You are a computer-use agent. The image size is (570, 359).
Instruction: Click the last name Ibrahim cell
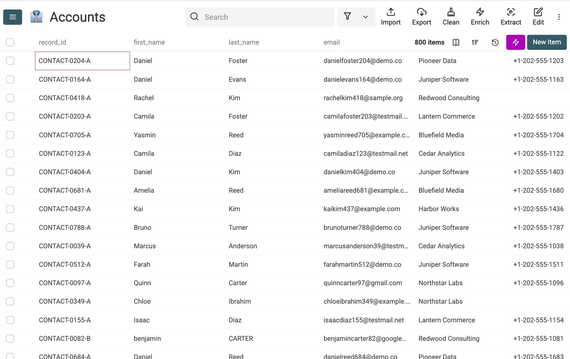pos(240,302)
